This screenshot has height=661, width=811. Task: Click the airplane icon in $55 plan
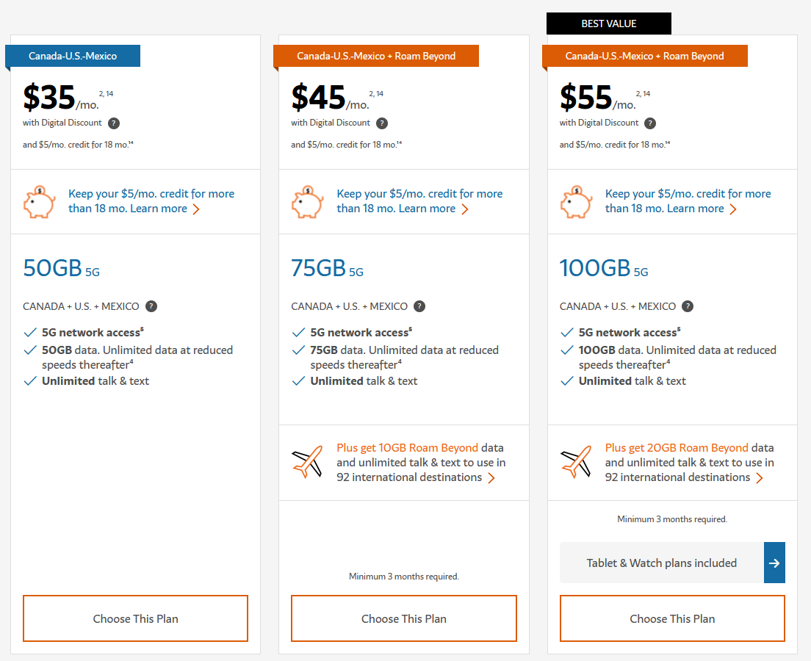tap(576, 463)
